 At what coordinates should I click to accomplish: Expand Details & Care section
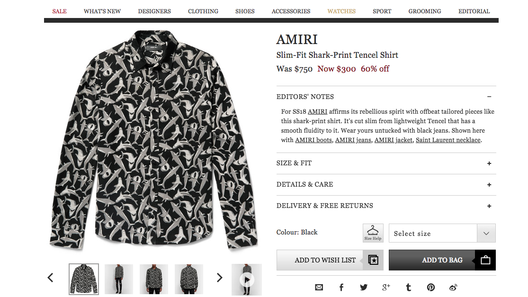click(489, 185)
